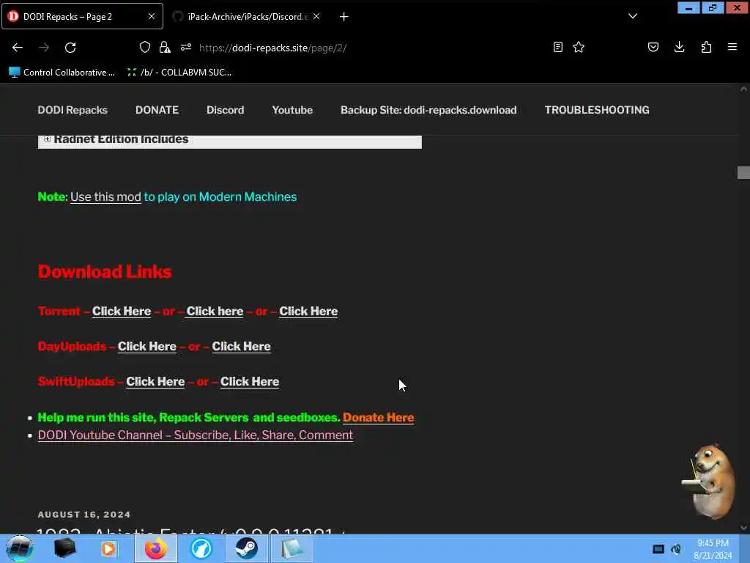
Task: Open /b/ - COLLABVM bookmark
Action: 179,73
